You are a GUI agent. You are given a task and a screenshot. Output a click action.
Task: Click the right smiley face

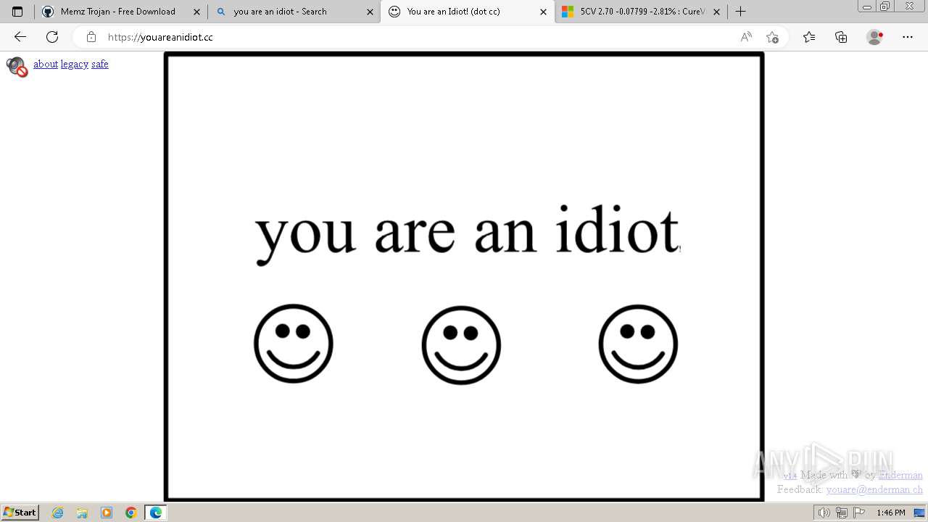pos(638,344)
